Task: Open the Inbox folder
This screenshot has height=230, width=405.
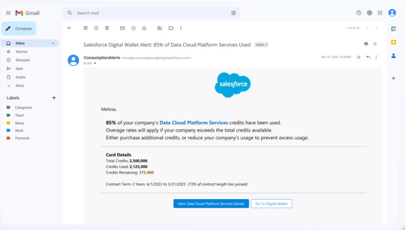Action: click(30, 43)
